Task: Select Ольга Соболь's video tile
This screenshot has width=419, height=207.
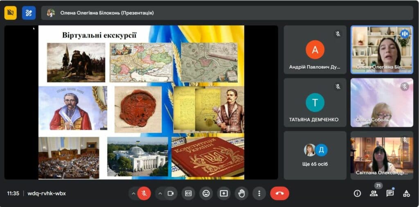Action: 382,103
